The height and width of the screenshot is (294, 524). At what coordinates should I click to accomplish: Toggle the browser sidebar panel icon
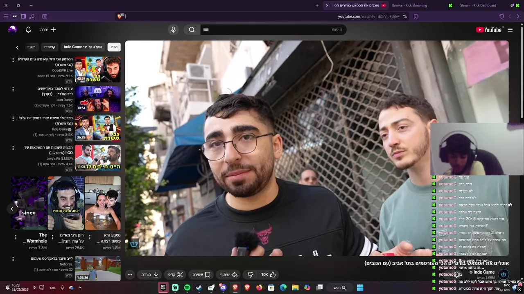pyautogui.click(x=23, y=16)
